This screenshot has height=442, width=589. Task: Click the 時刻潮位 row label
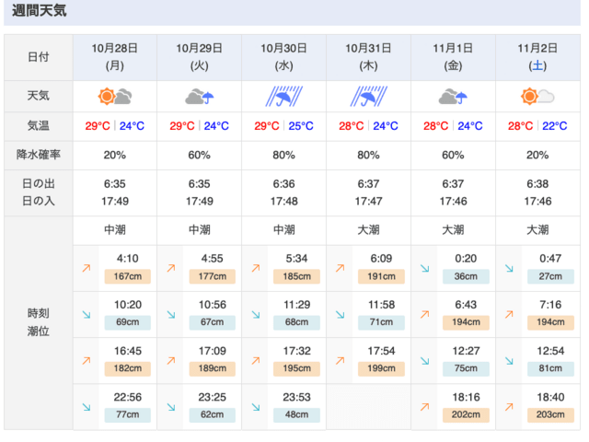pos(39,321)
